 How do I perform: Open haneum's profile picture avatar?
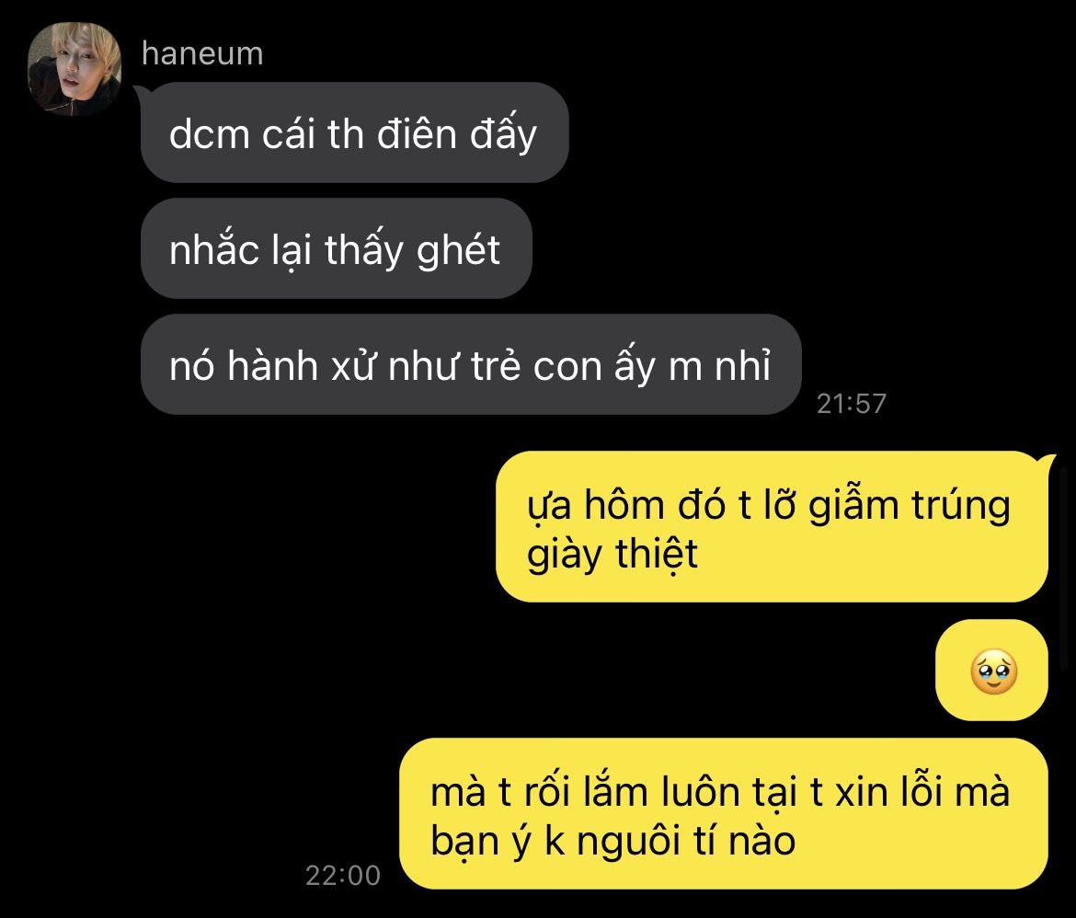[x=74, y=68]
